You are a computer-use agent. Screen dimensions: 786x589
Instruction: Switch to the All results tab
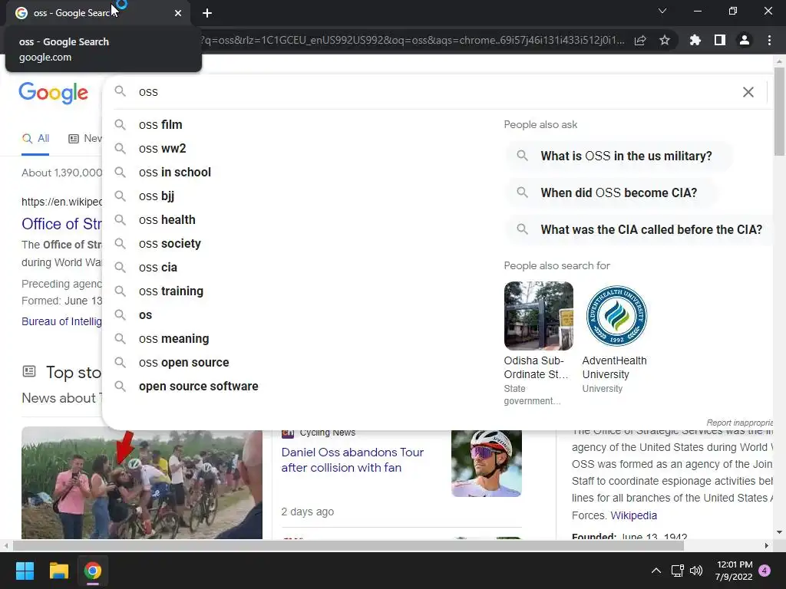point(35,139)
